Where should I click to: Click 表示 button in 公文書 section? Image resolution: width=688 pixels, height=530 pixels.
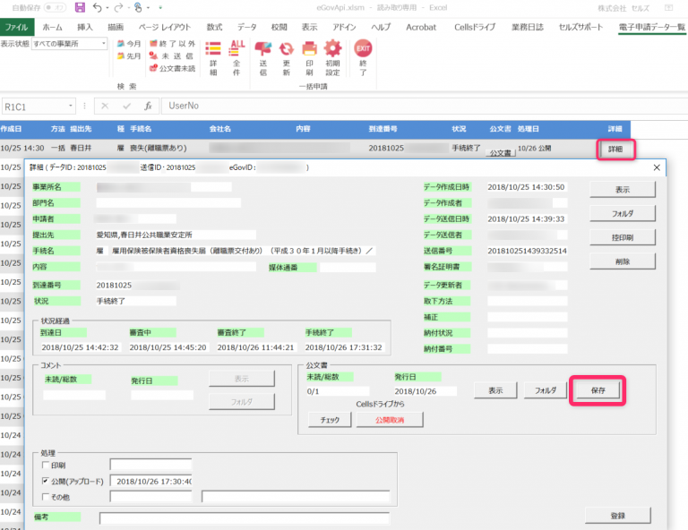(x=495, y=390)
